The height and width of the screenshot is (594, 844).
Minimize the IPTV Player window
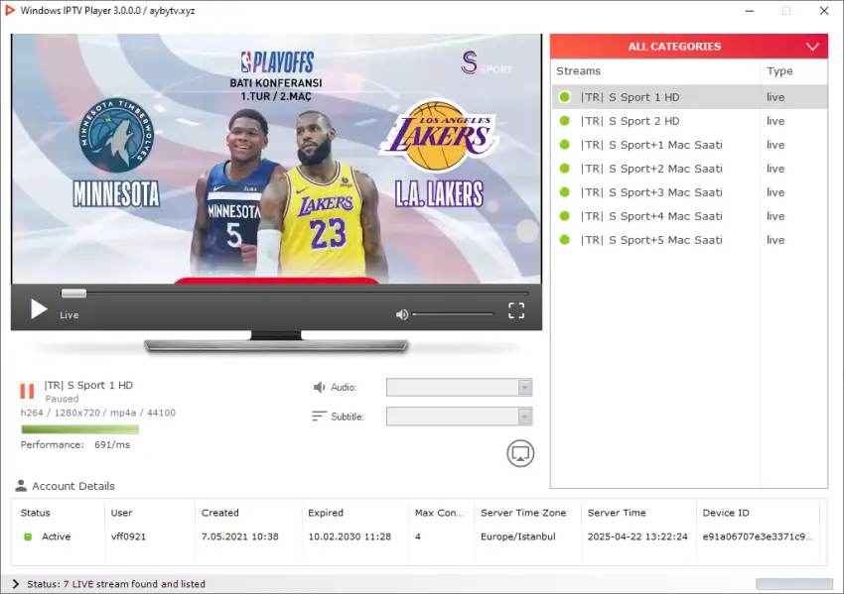tap(750, 11)
